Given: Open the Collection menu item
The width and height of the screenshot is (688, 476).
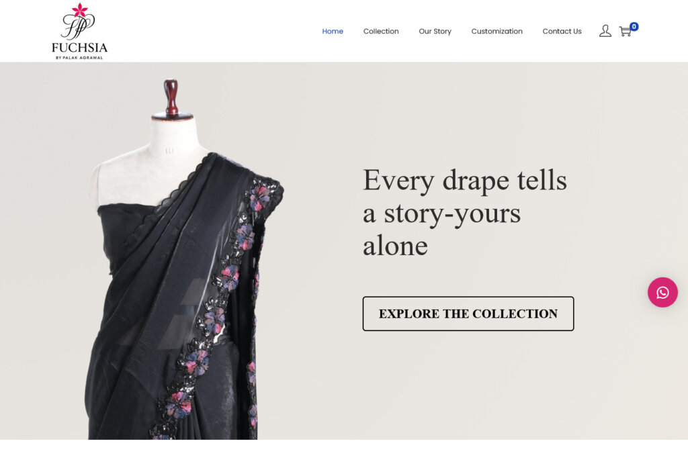Looking at the screenshot, I should click(381, 31).
